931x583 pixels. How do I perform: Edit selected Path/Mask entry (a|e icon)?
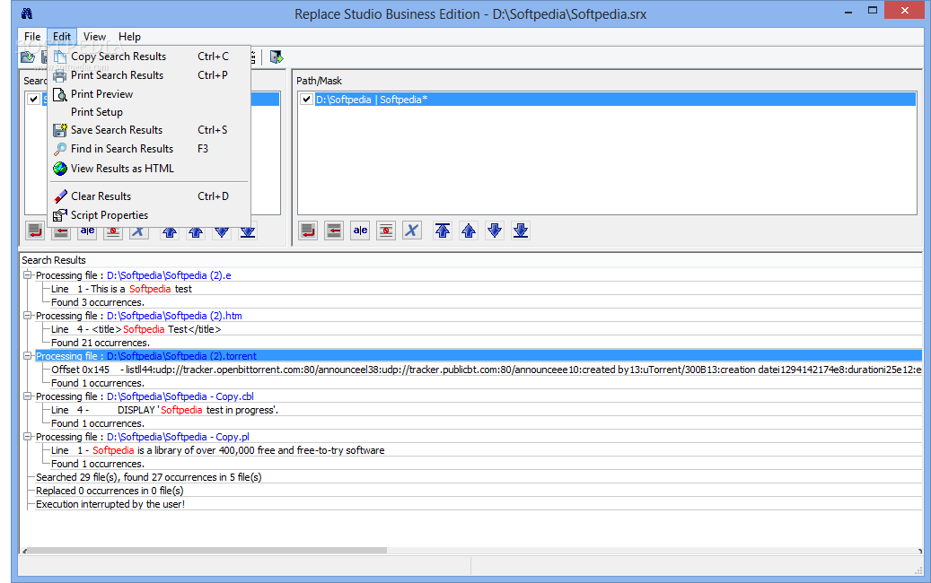[360, 231]
